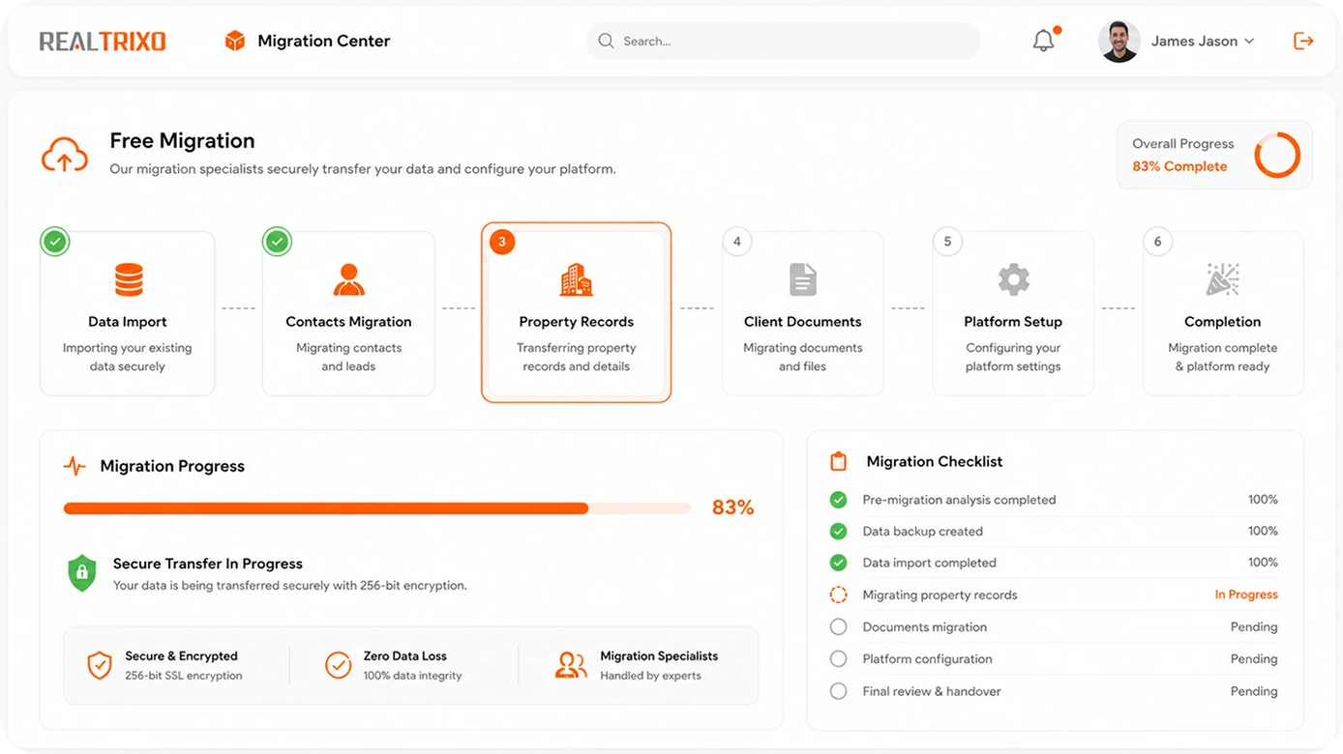The image size is (1343, 754).
Task: Click the Secure Transfer In Progress heading
Action: [208, 564]
